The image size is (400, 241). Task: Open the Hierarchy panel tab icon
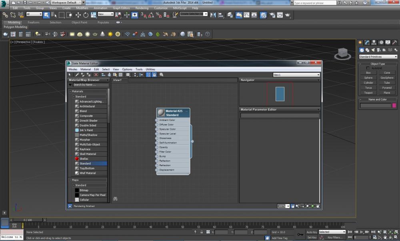coord(374,42)
